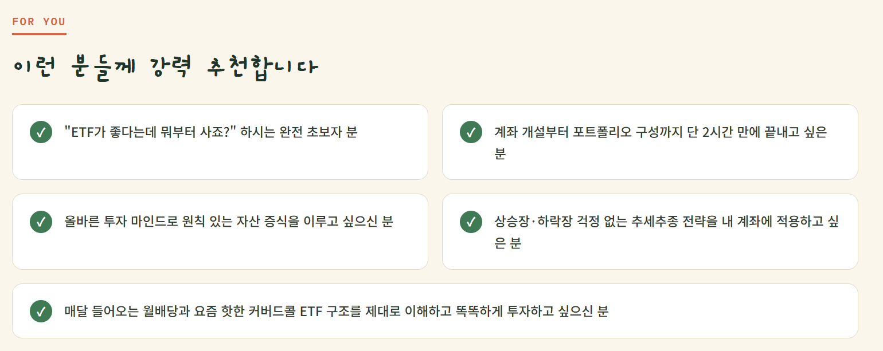Image resolution: width=883 pixels, height=351 pixels.
Task: Select the check icon beside 올바른 투자 마인드
Action: pos(41,222)
